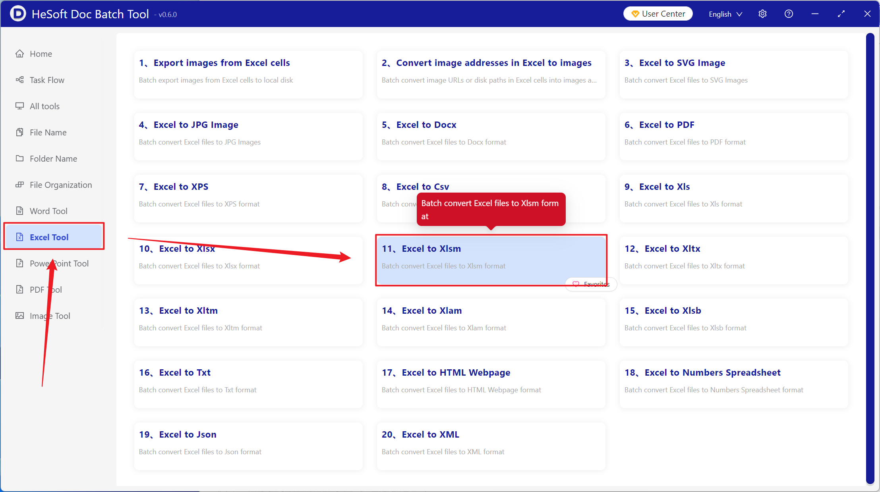Minimize the application window

click(815, 14)
